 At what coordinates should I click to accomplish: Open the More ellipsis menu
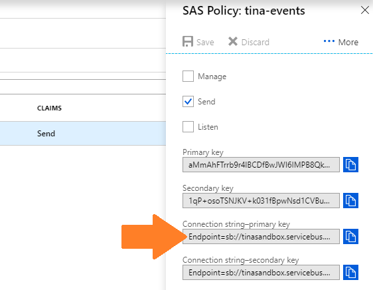(329, 41)
